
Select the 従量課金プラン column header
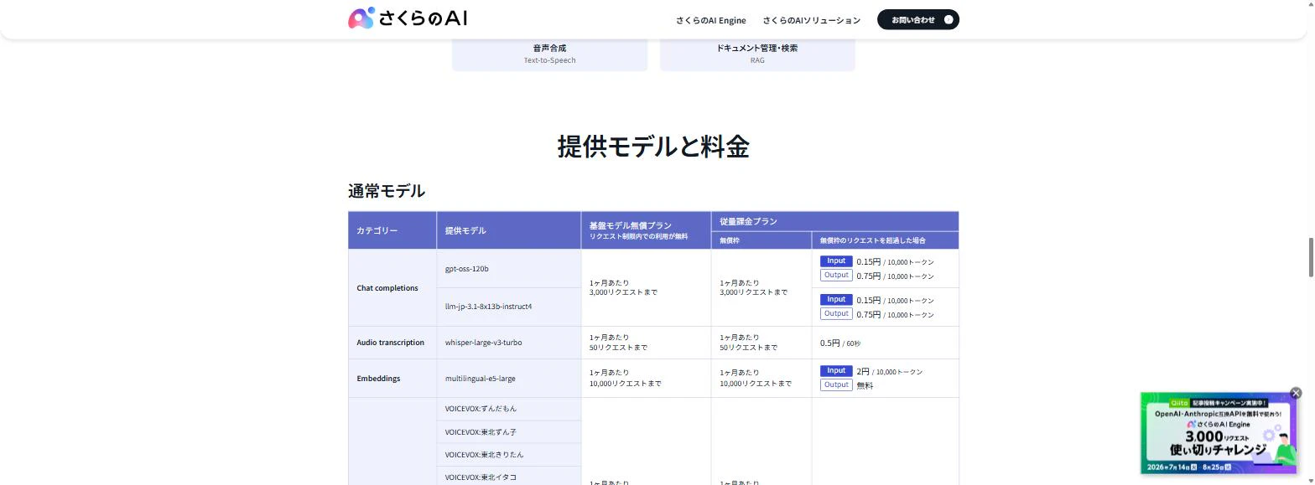pyautogui.click(x=834, y=221)
